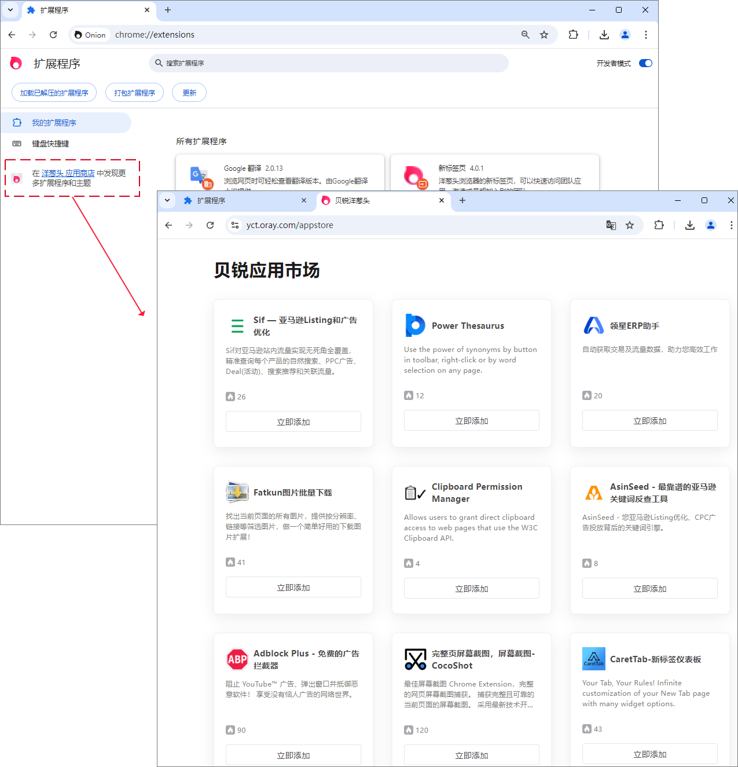Open profile avatar in back window toolbar
This screenshot has height=767, width=738.
pos(625,35)
